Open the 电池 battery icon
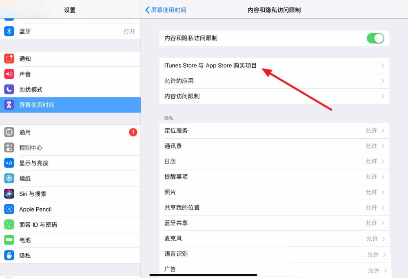 9,240
